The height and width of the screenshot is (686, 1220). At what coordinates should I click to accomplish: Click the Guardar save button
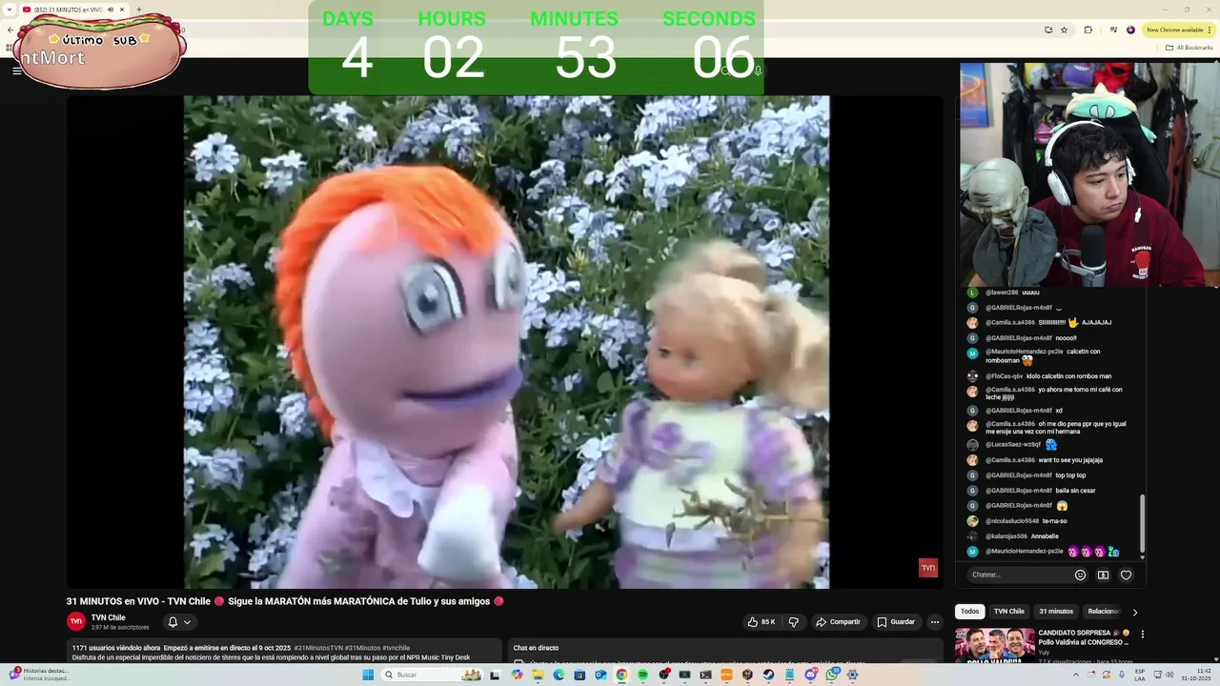tap(896, 622)
